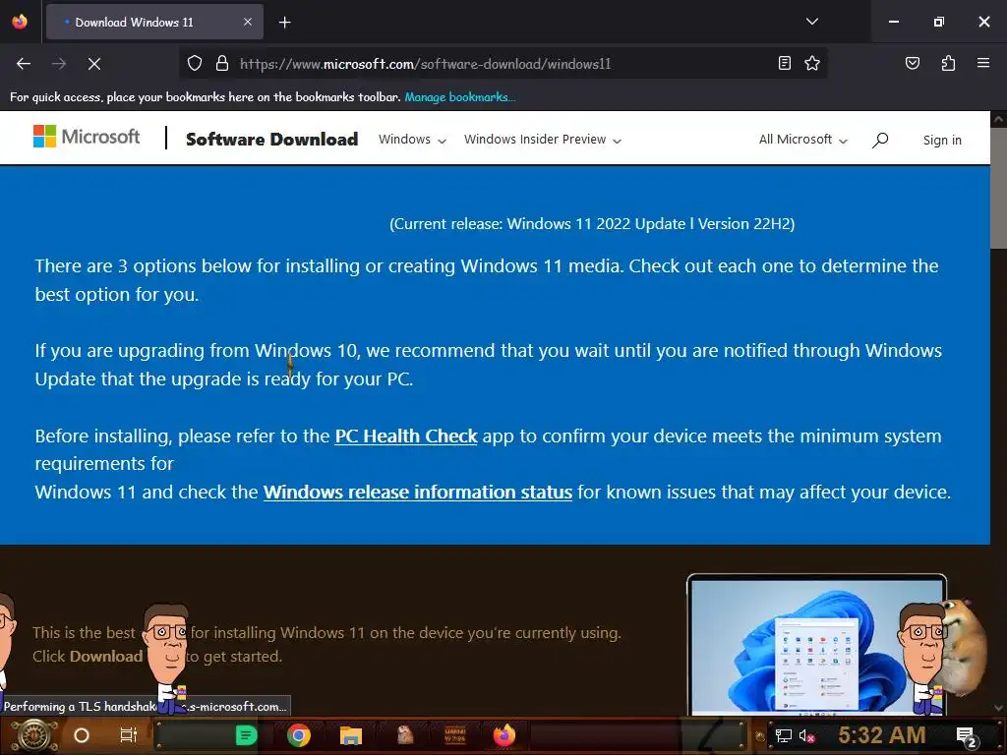The width and height of the screenshot is (1007, 755).
Task: Open the Firefox hamburger application menu
Action: 983,63
